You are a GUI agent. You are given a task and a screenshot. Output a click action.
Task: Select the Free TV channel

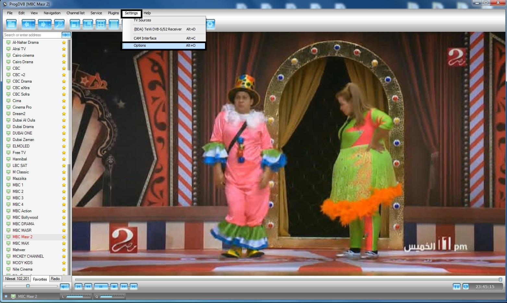[x=19, y=153]
